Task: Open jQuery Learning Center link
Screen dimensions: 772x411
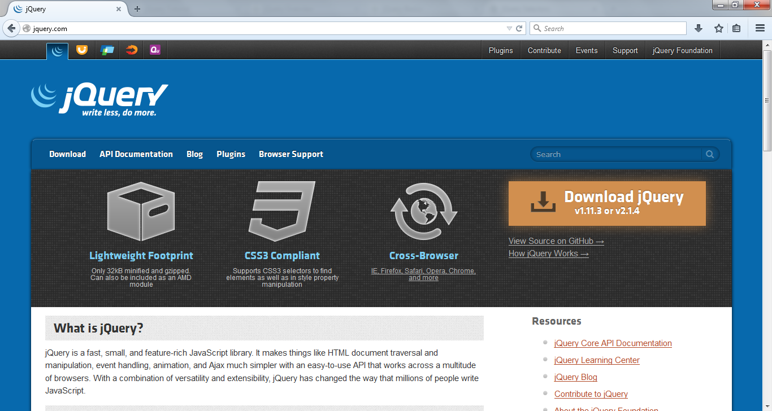Action: click(597, 360)
